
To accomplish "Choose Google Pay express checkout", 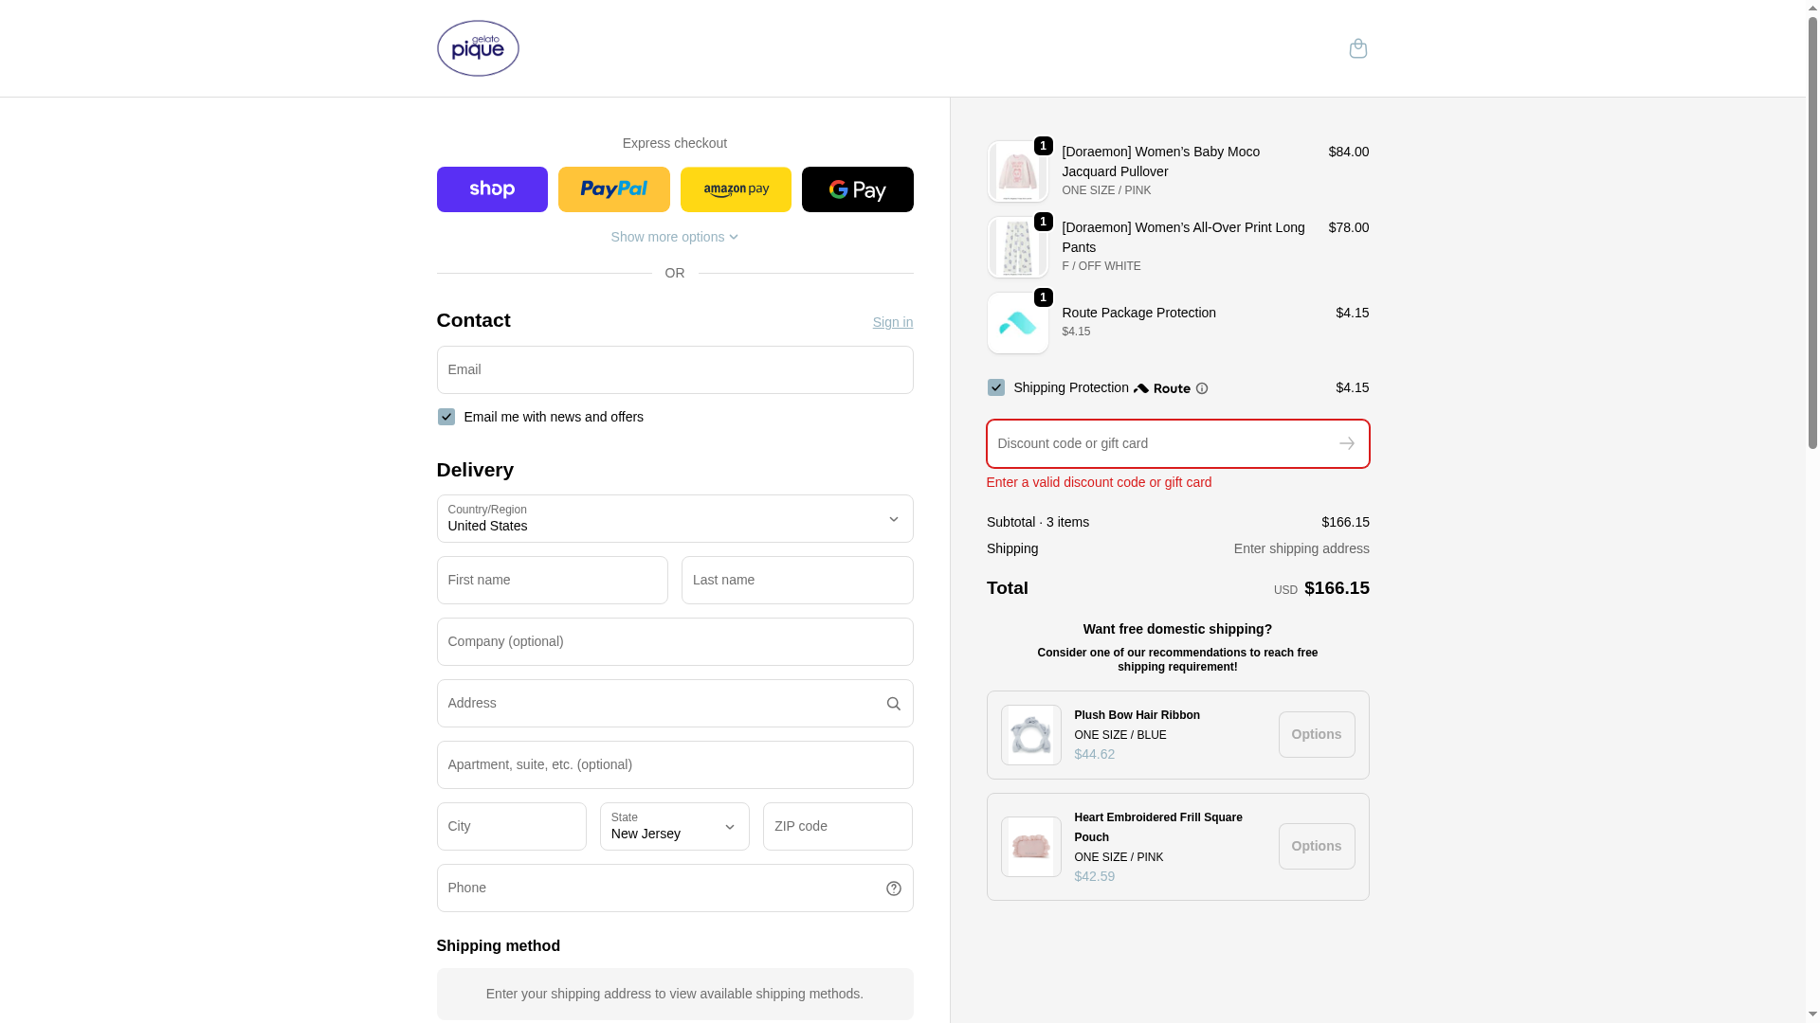I will (x=857, y=189).
